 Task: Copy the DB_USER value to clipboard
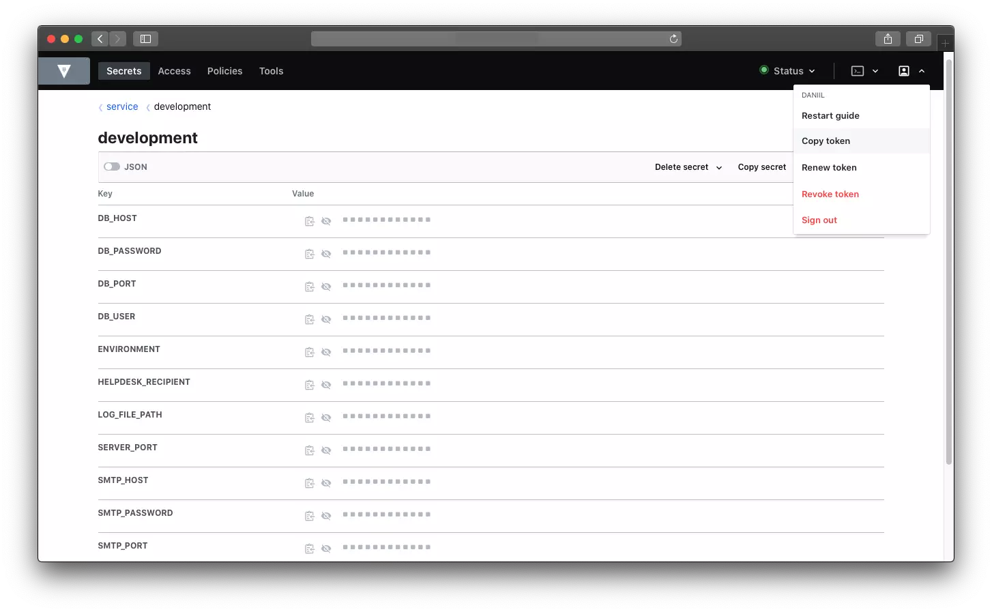310,319
